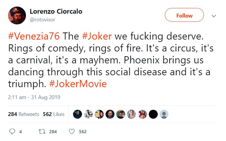Click the black-and-white sketch liker avatar
This screenshot has height=141, width=226.
pyautogui.click(x=88, y=114)
